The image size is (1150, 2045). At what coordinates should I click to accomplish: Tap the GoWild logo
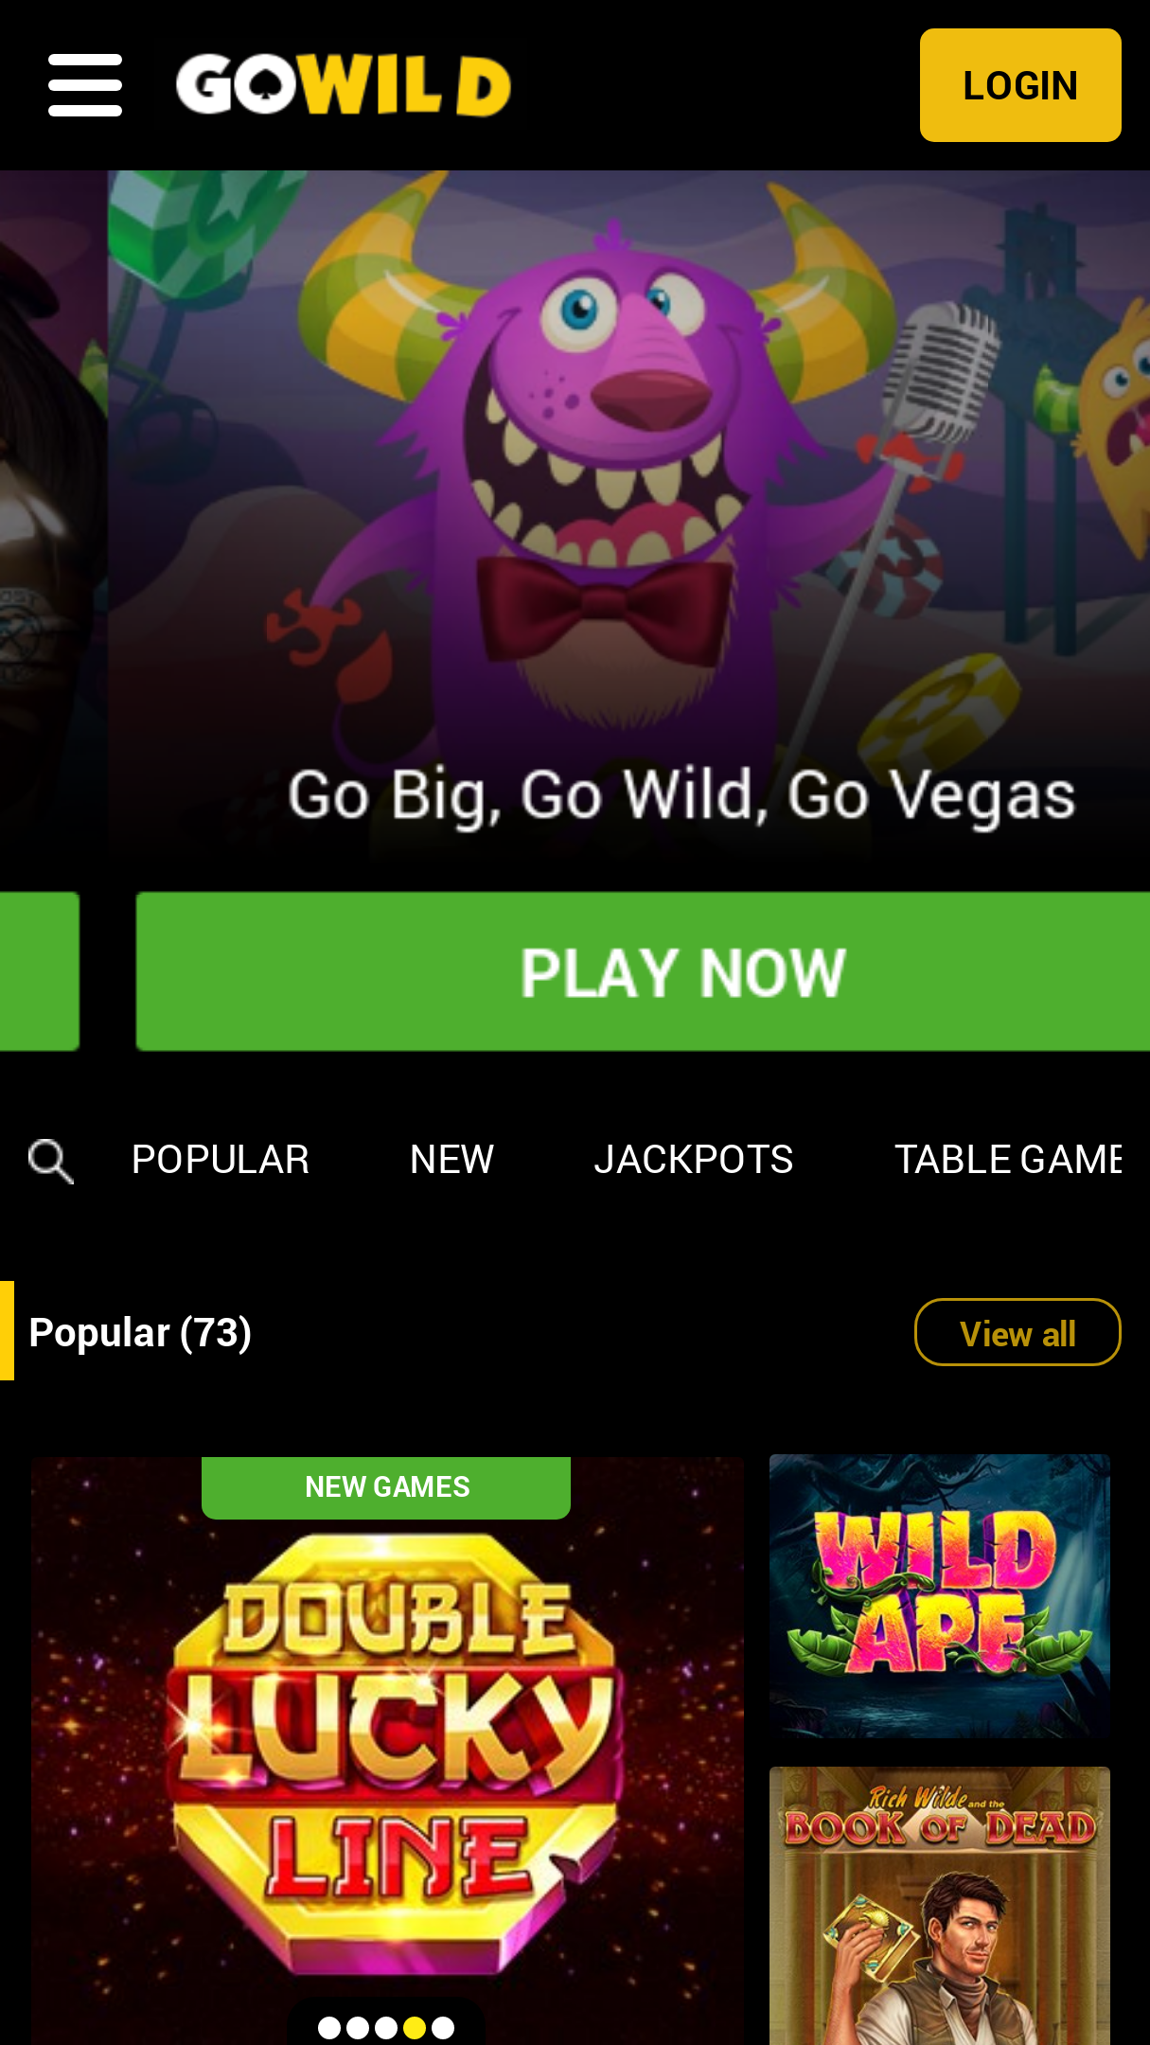(x=344, y=85)
